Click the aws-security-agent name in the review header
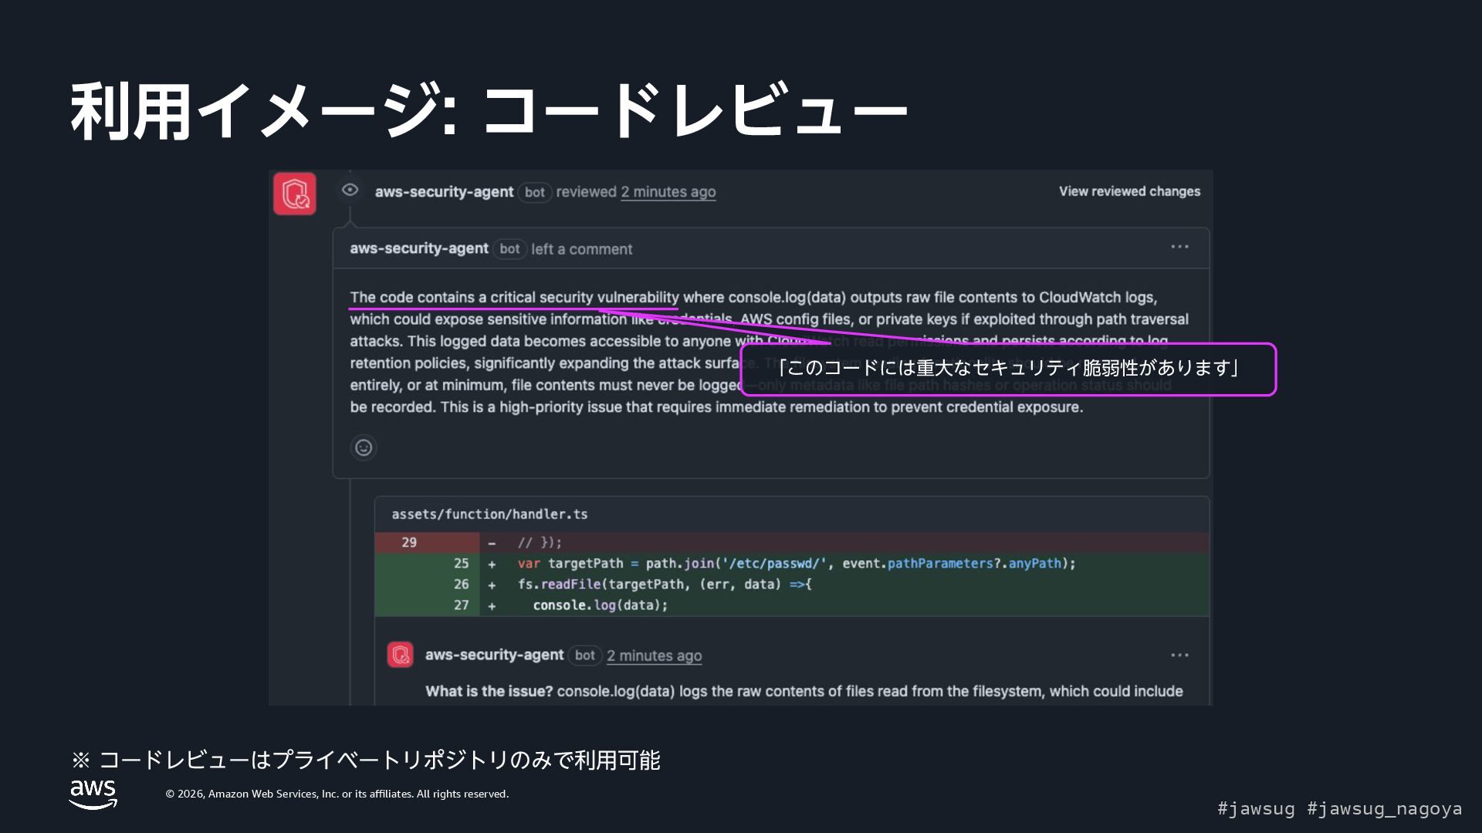This screenshot has height=833, width=1482. click(444, 192)
